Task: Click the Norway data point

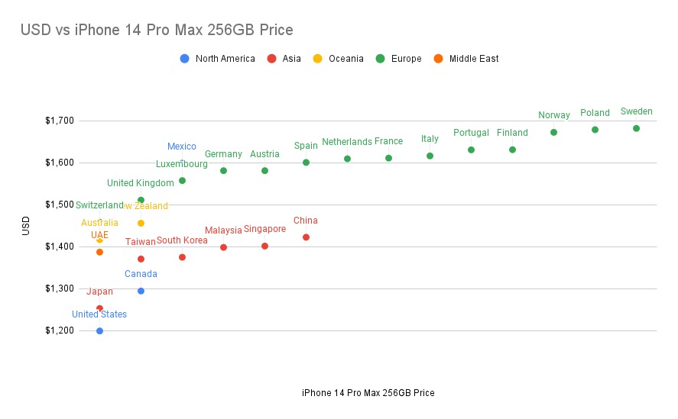Action: coord(553,132)
